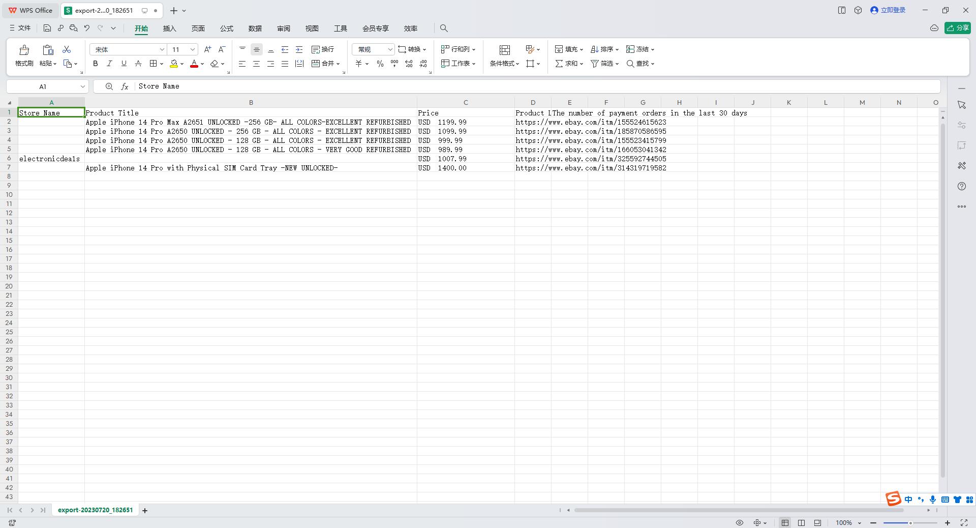Image resolution: width=976 pixels, height=528 pixels.
Task: Expand the merge cells (合并) dropdown
Action: pyautogui.click(x=338, y=64)
